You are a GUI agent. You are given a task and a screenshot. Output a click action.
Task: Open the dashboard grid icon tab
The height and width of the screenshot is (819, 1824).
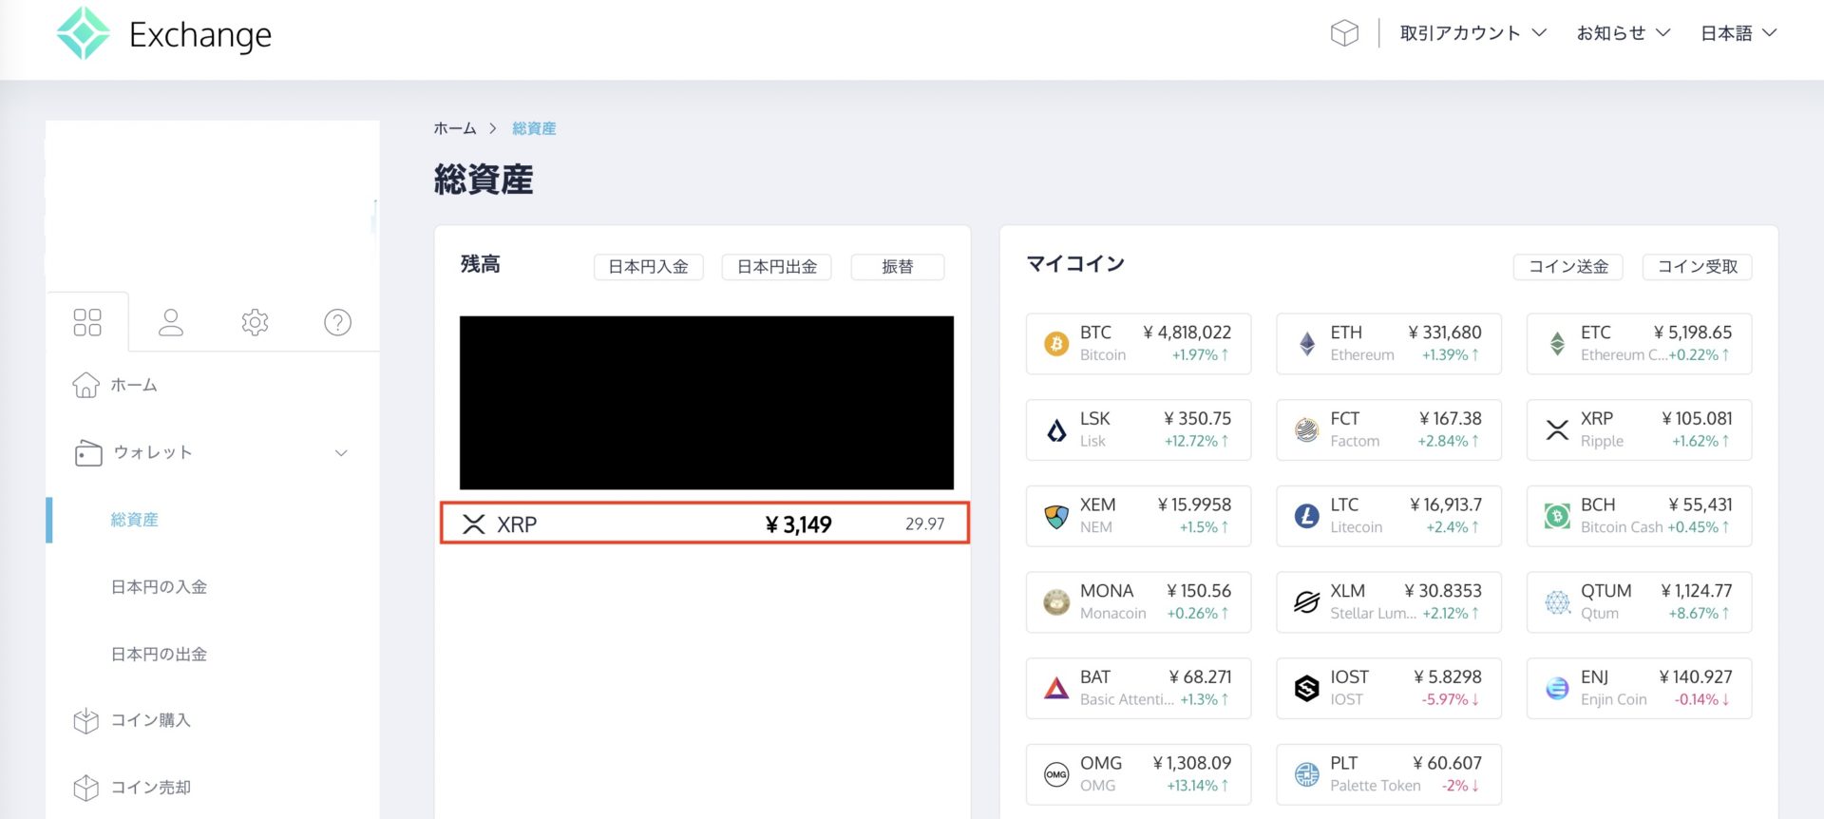87,322
